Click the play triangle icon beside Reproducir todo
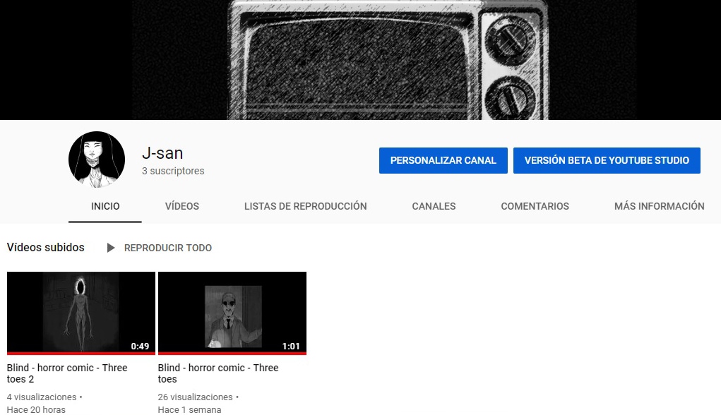Image resolution: width=721 pixels, height=415 pixels. click(111, 248)
